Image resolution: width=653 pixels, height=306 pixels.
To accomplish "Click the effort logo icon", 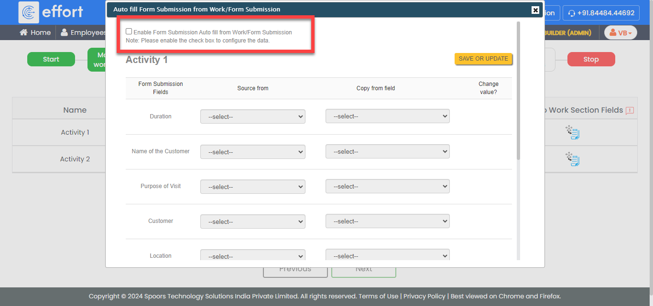I will [29, 12].
